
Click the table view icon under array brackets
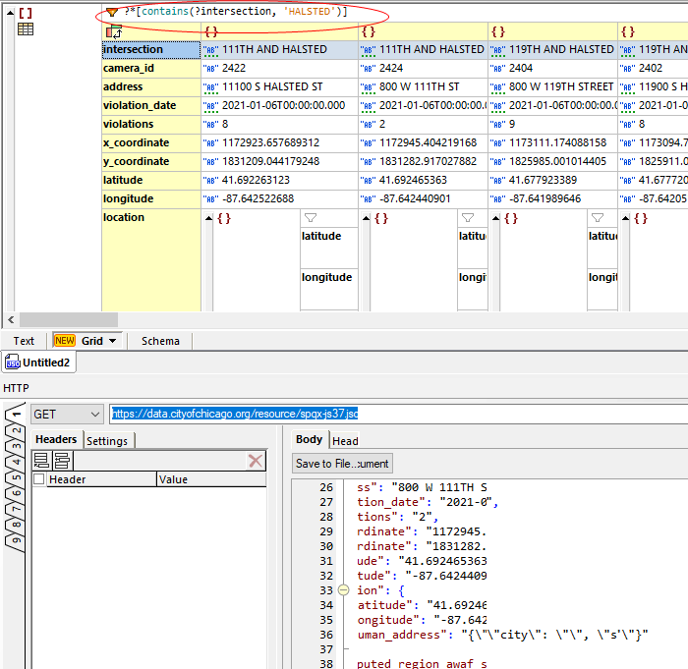[x=26, y=29]
